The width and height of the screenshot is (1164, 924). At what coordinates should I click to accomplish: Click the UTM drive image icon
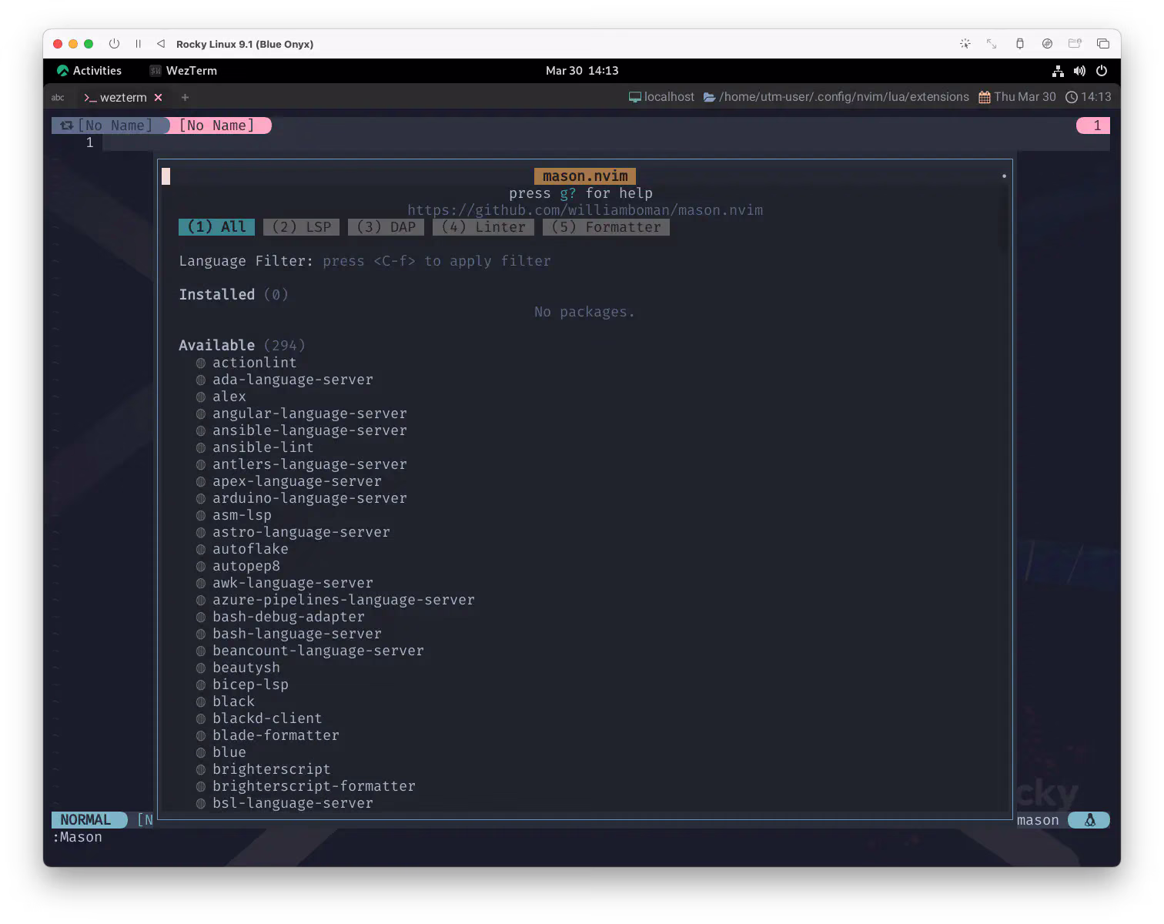(x=1047, y=44)
